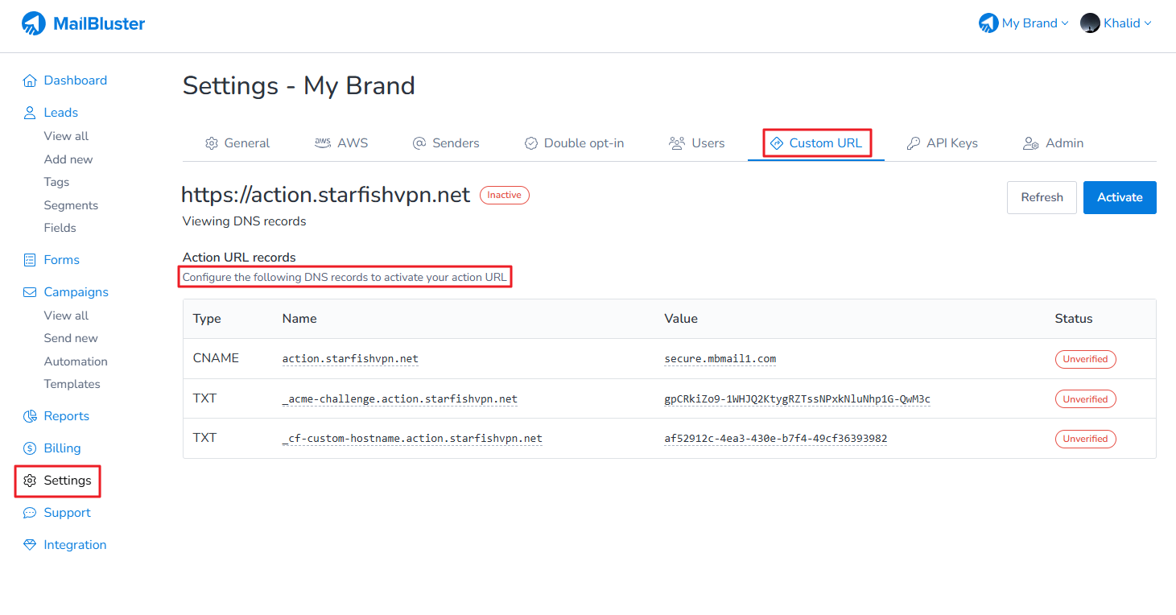Image resolution: width=1176 pixels, height=615 pixels.
Task: Open the My Brand dropdown
Action: tap(1023, 23)
